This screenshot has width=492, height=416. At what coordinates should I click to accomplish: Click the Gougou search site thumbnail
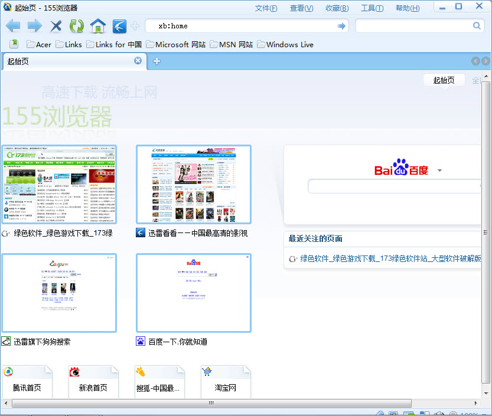tap(59, 293)
